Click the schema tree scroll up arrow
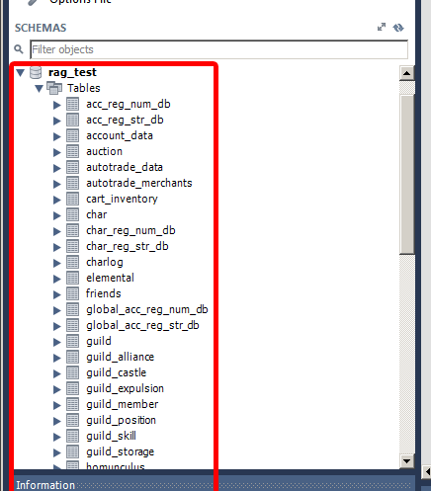Screen dimensions: 431x491 [x=407, y=73]
